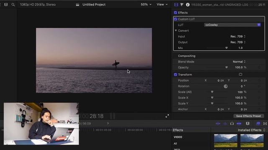Image resolution: width=268 pixels, height=150 pixels.
Task: Toggle the Effects section checkbox
Action: pos(175,12)
